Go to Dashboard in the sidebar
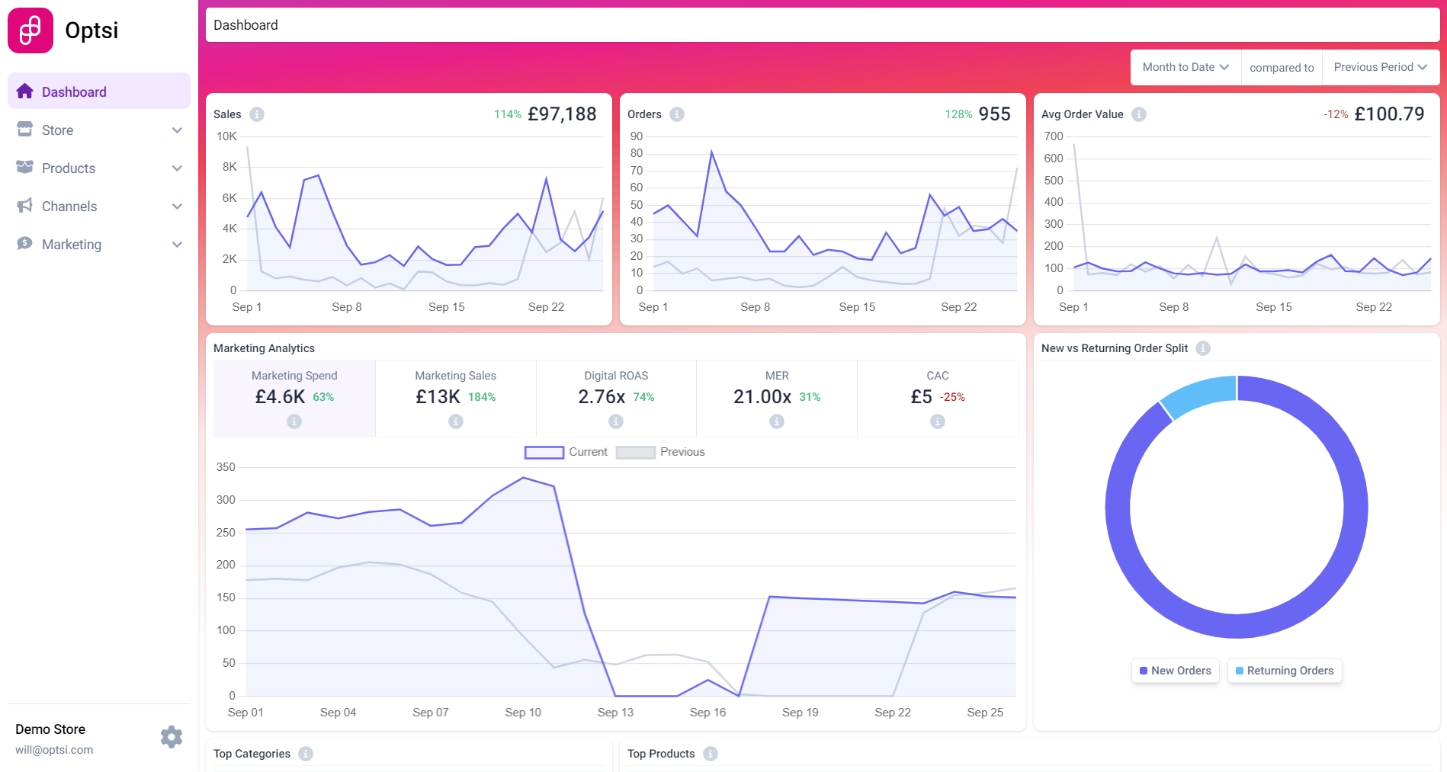This screenshot has height=772, width=1447. [x=99, y=91]
